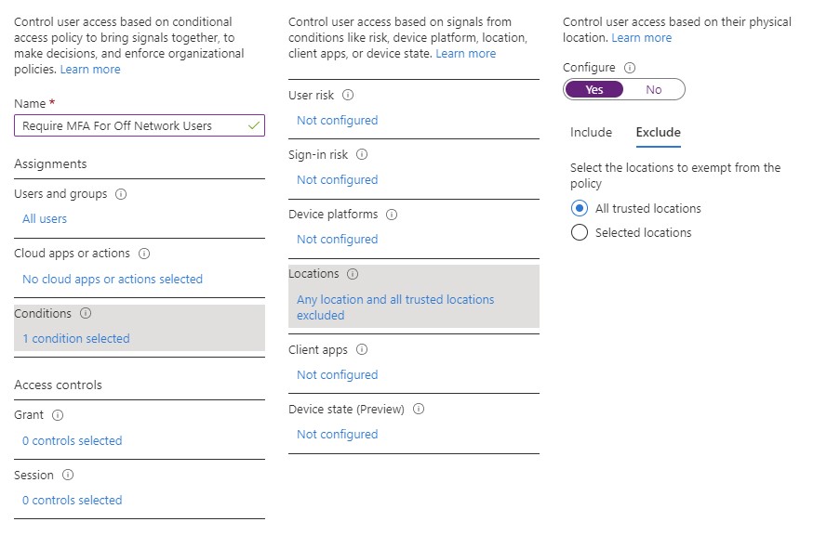
Task: Open User risk Not configured link
Action: point(338,121)
